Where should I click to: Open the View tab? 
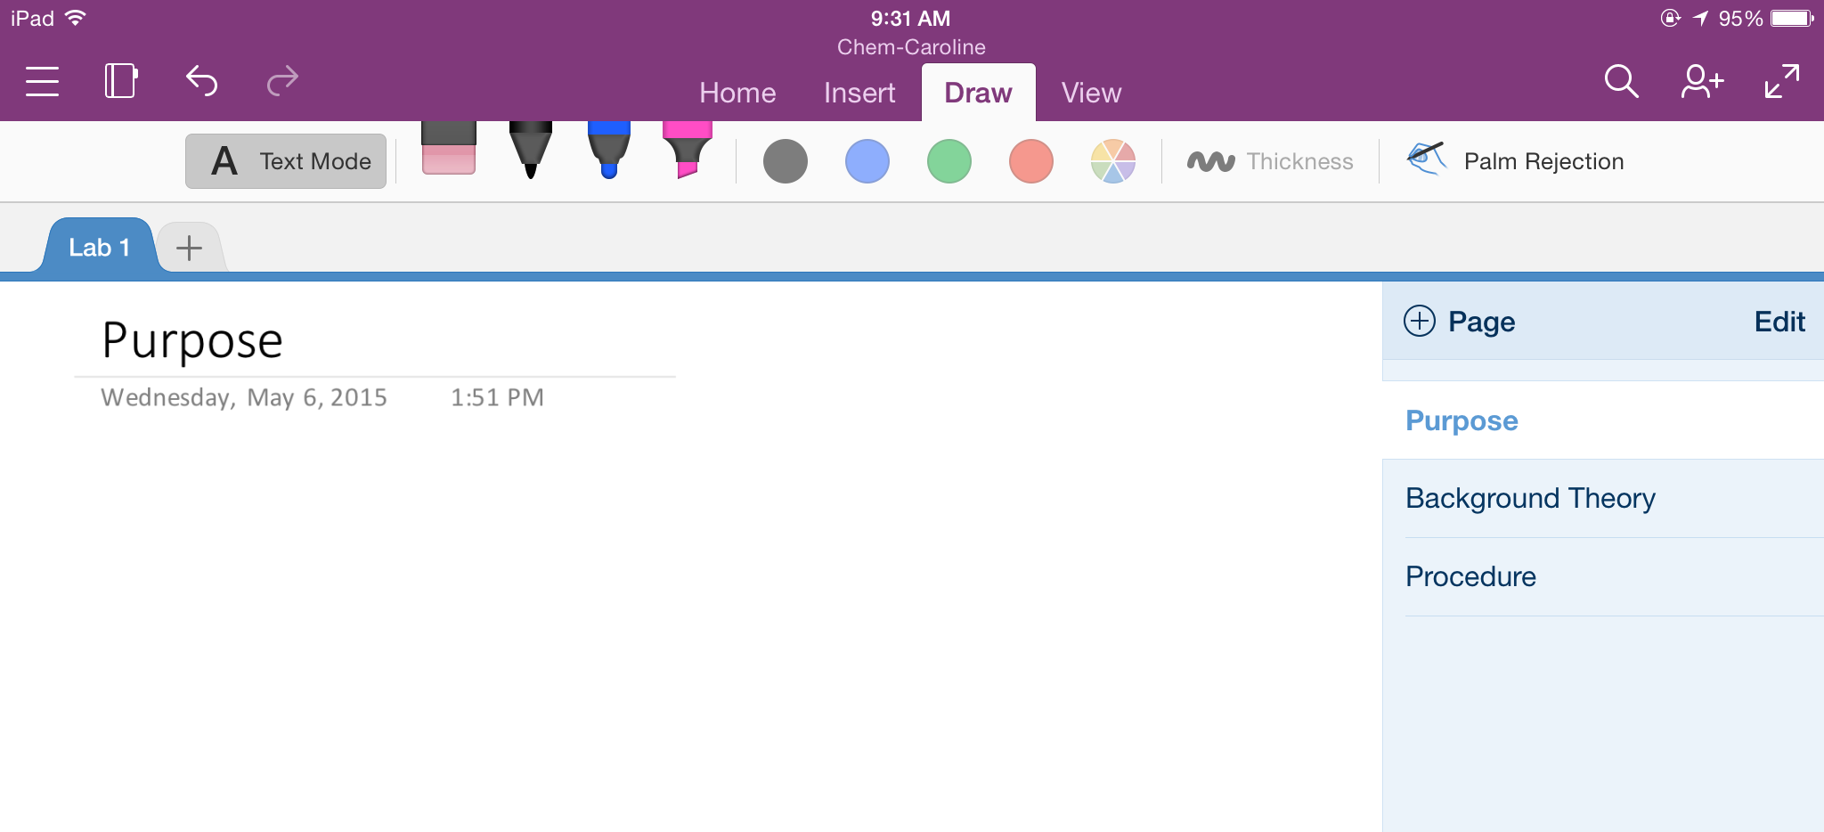1091,93
